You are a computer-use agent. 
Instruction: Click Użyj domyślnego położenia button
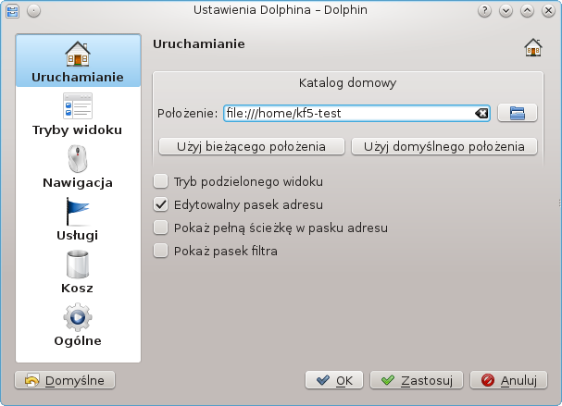[443, 146]
